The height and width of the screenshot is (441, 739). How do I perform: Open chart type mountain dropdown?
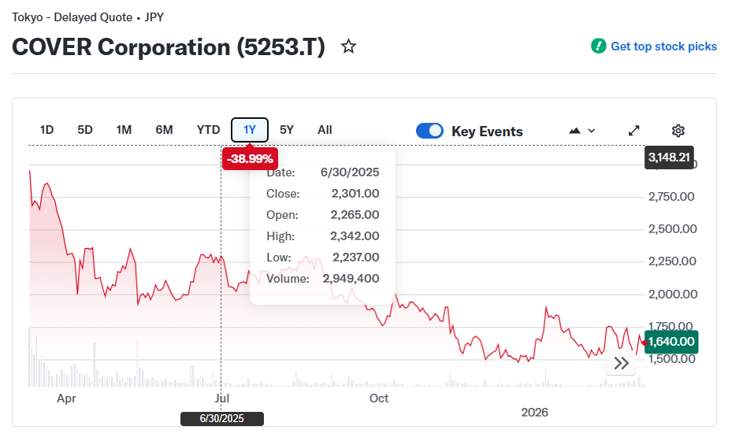click(x=582, y=131)
